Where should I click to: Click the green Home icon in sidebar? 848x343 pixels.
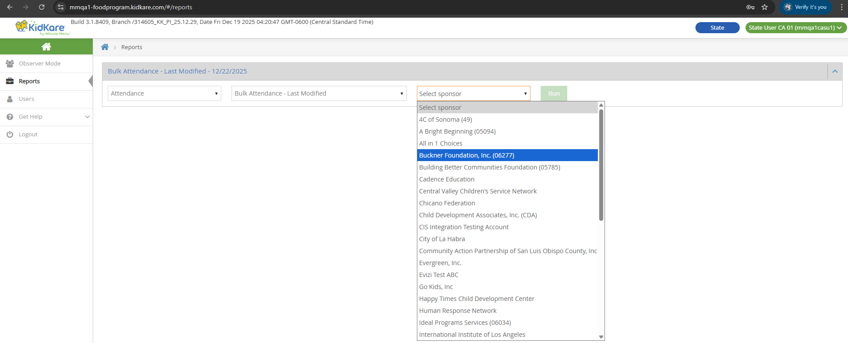tap(46, 46)
